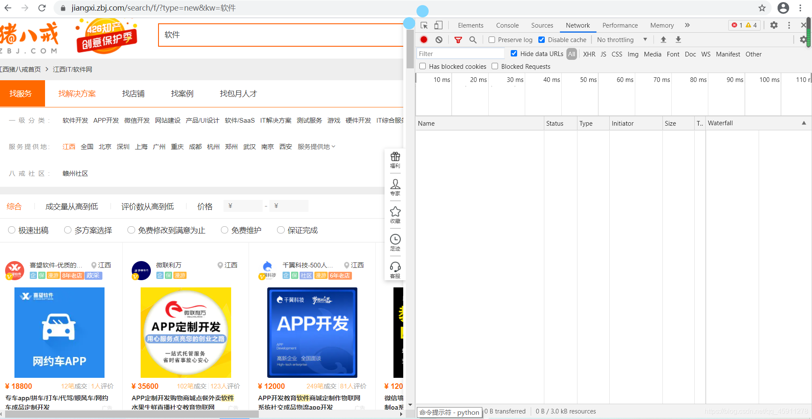Click the 猪八戒 ZBJ.COM logo
812x419 pixels.
(29, 38)
